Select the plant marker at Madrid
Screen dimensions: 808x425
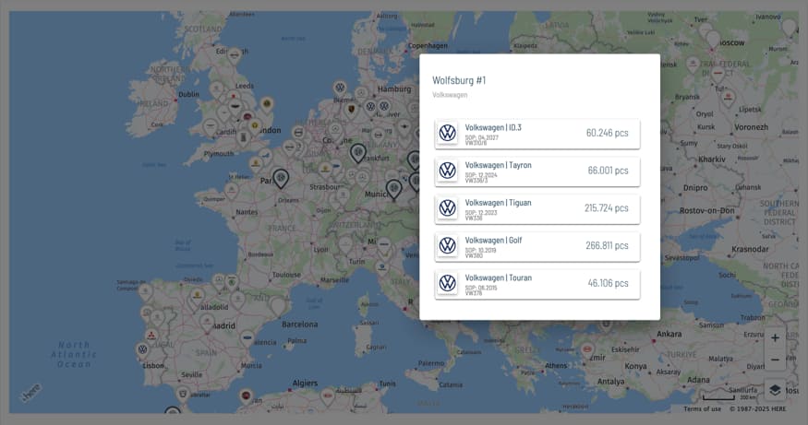tap(207, 325)
